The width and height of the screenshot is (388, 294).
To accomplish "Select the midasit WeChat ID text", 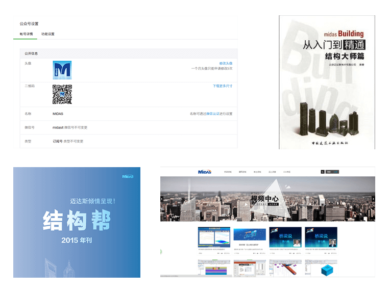I will (x=58, y=127).
